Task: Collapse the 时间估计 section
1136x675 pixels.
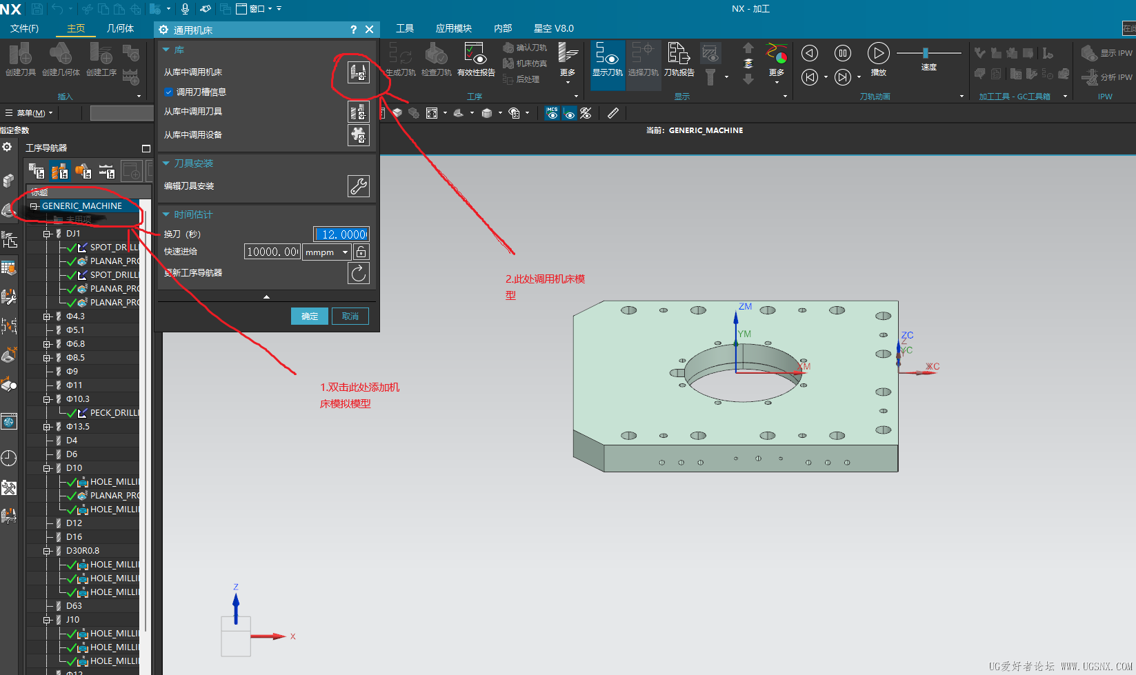Action: coord(166,214)
